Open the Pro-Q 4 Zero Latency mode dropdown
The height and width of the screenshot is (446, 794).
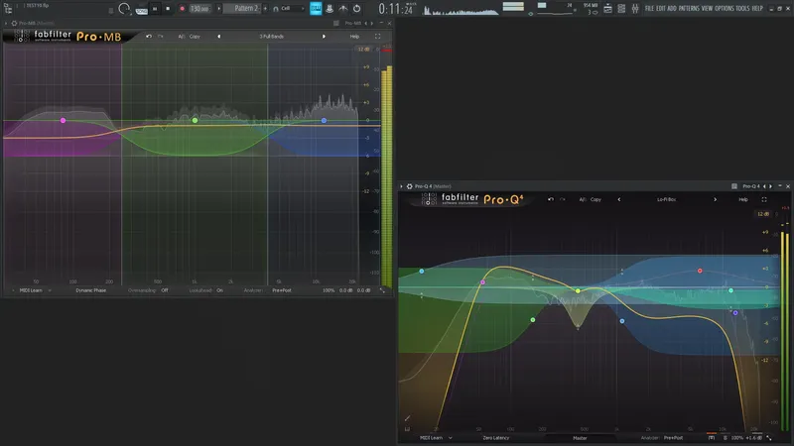(495, 438)
